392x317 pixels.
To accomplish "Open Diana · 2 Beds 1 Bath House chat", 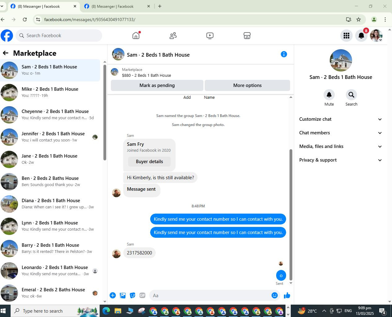I will pyautogui.click(x=50, y=204).
